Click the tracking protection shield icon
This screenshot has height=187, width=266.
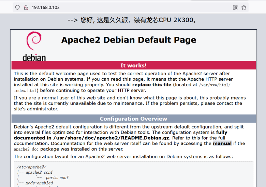(x=17, y=7)
